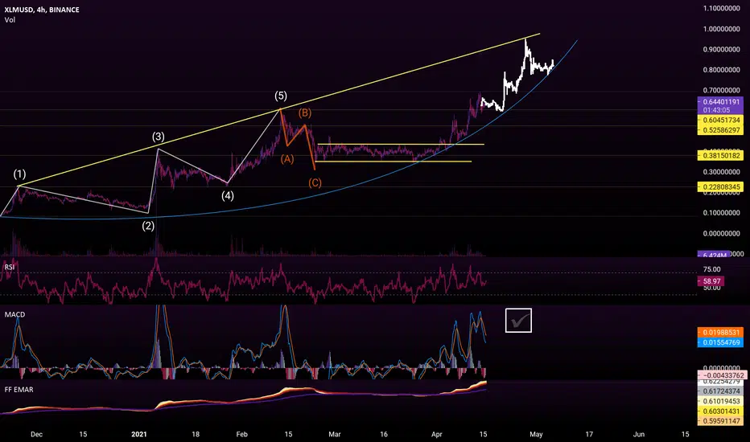Click the purple current price 0.64401191 label
750x442 pixels.
pos(720,102)
